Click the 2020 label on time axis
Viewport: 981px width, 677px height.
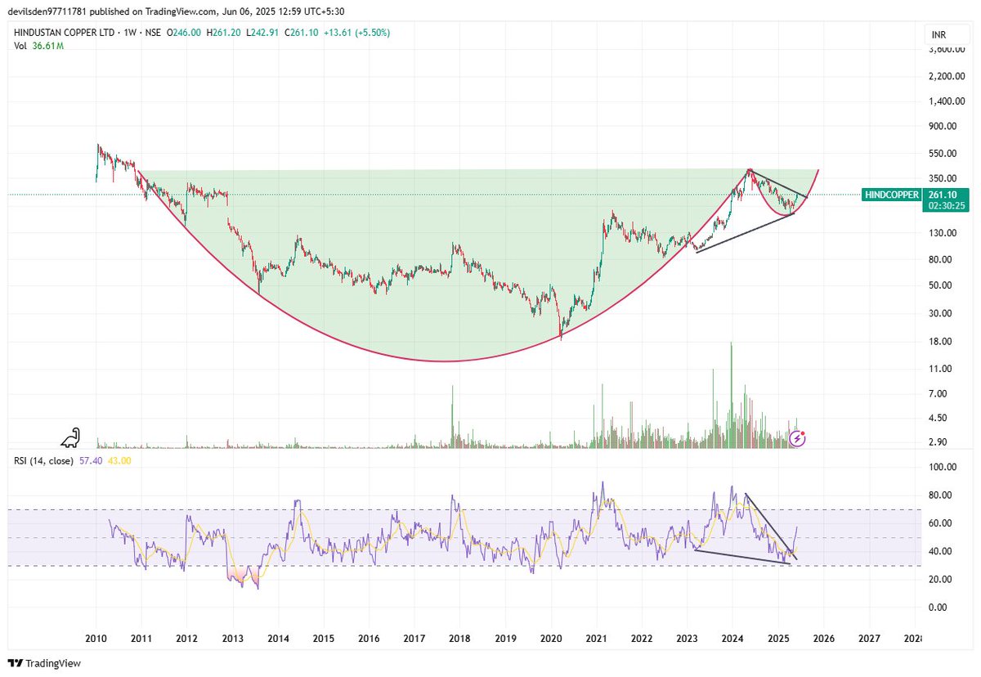[x=551, y=638]
